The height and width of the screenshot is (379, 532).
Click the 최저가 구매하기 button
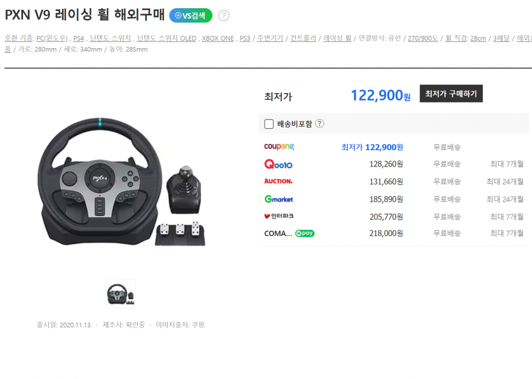click(451, 94)
